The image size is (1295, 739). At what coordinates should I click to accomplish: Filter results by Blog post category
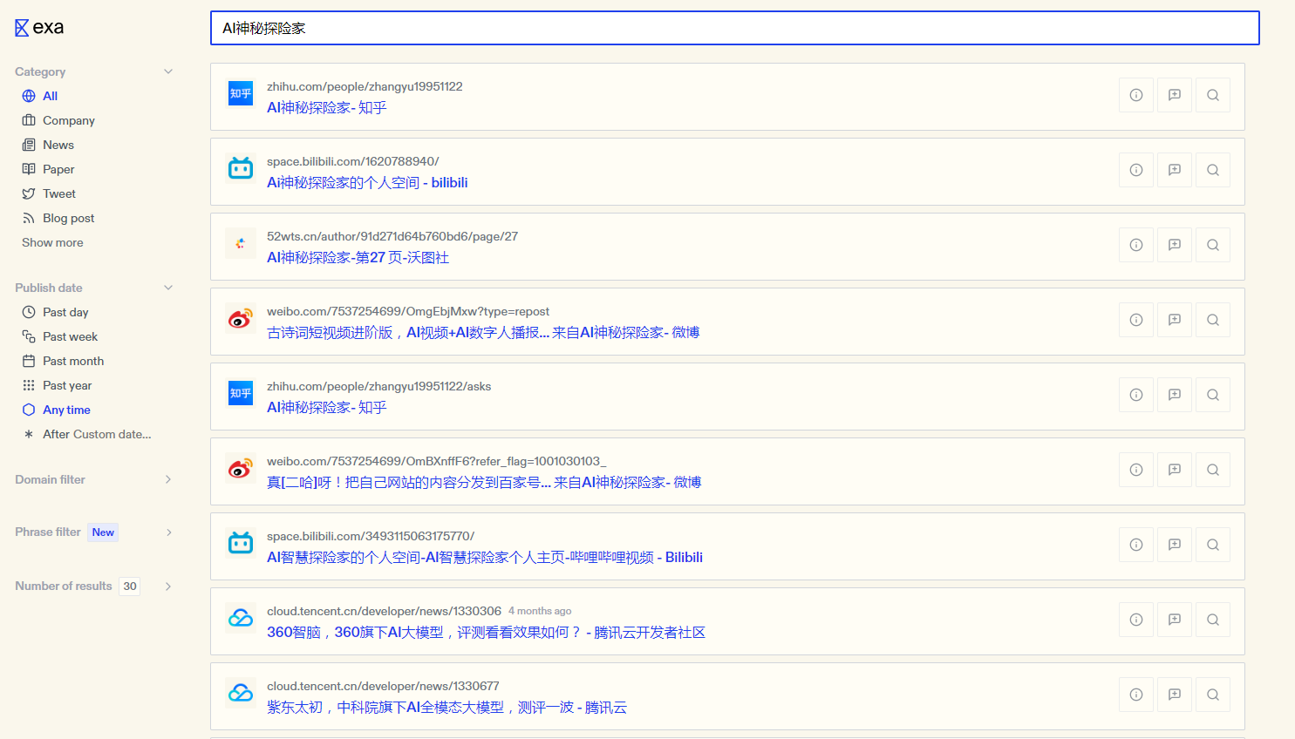coord(58,218)
